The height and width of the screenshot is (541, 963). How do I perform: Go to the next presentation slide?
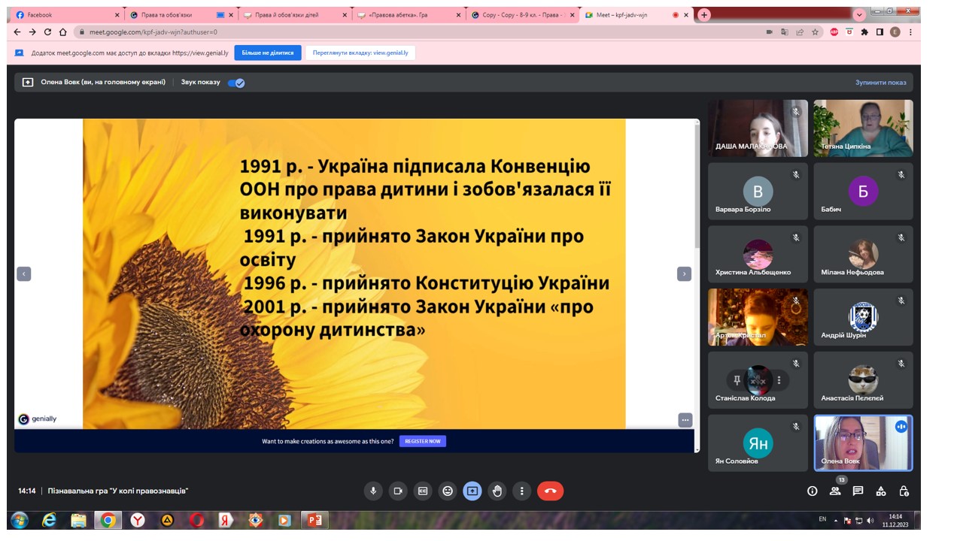click(x=684, y=274)
